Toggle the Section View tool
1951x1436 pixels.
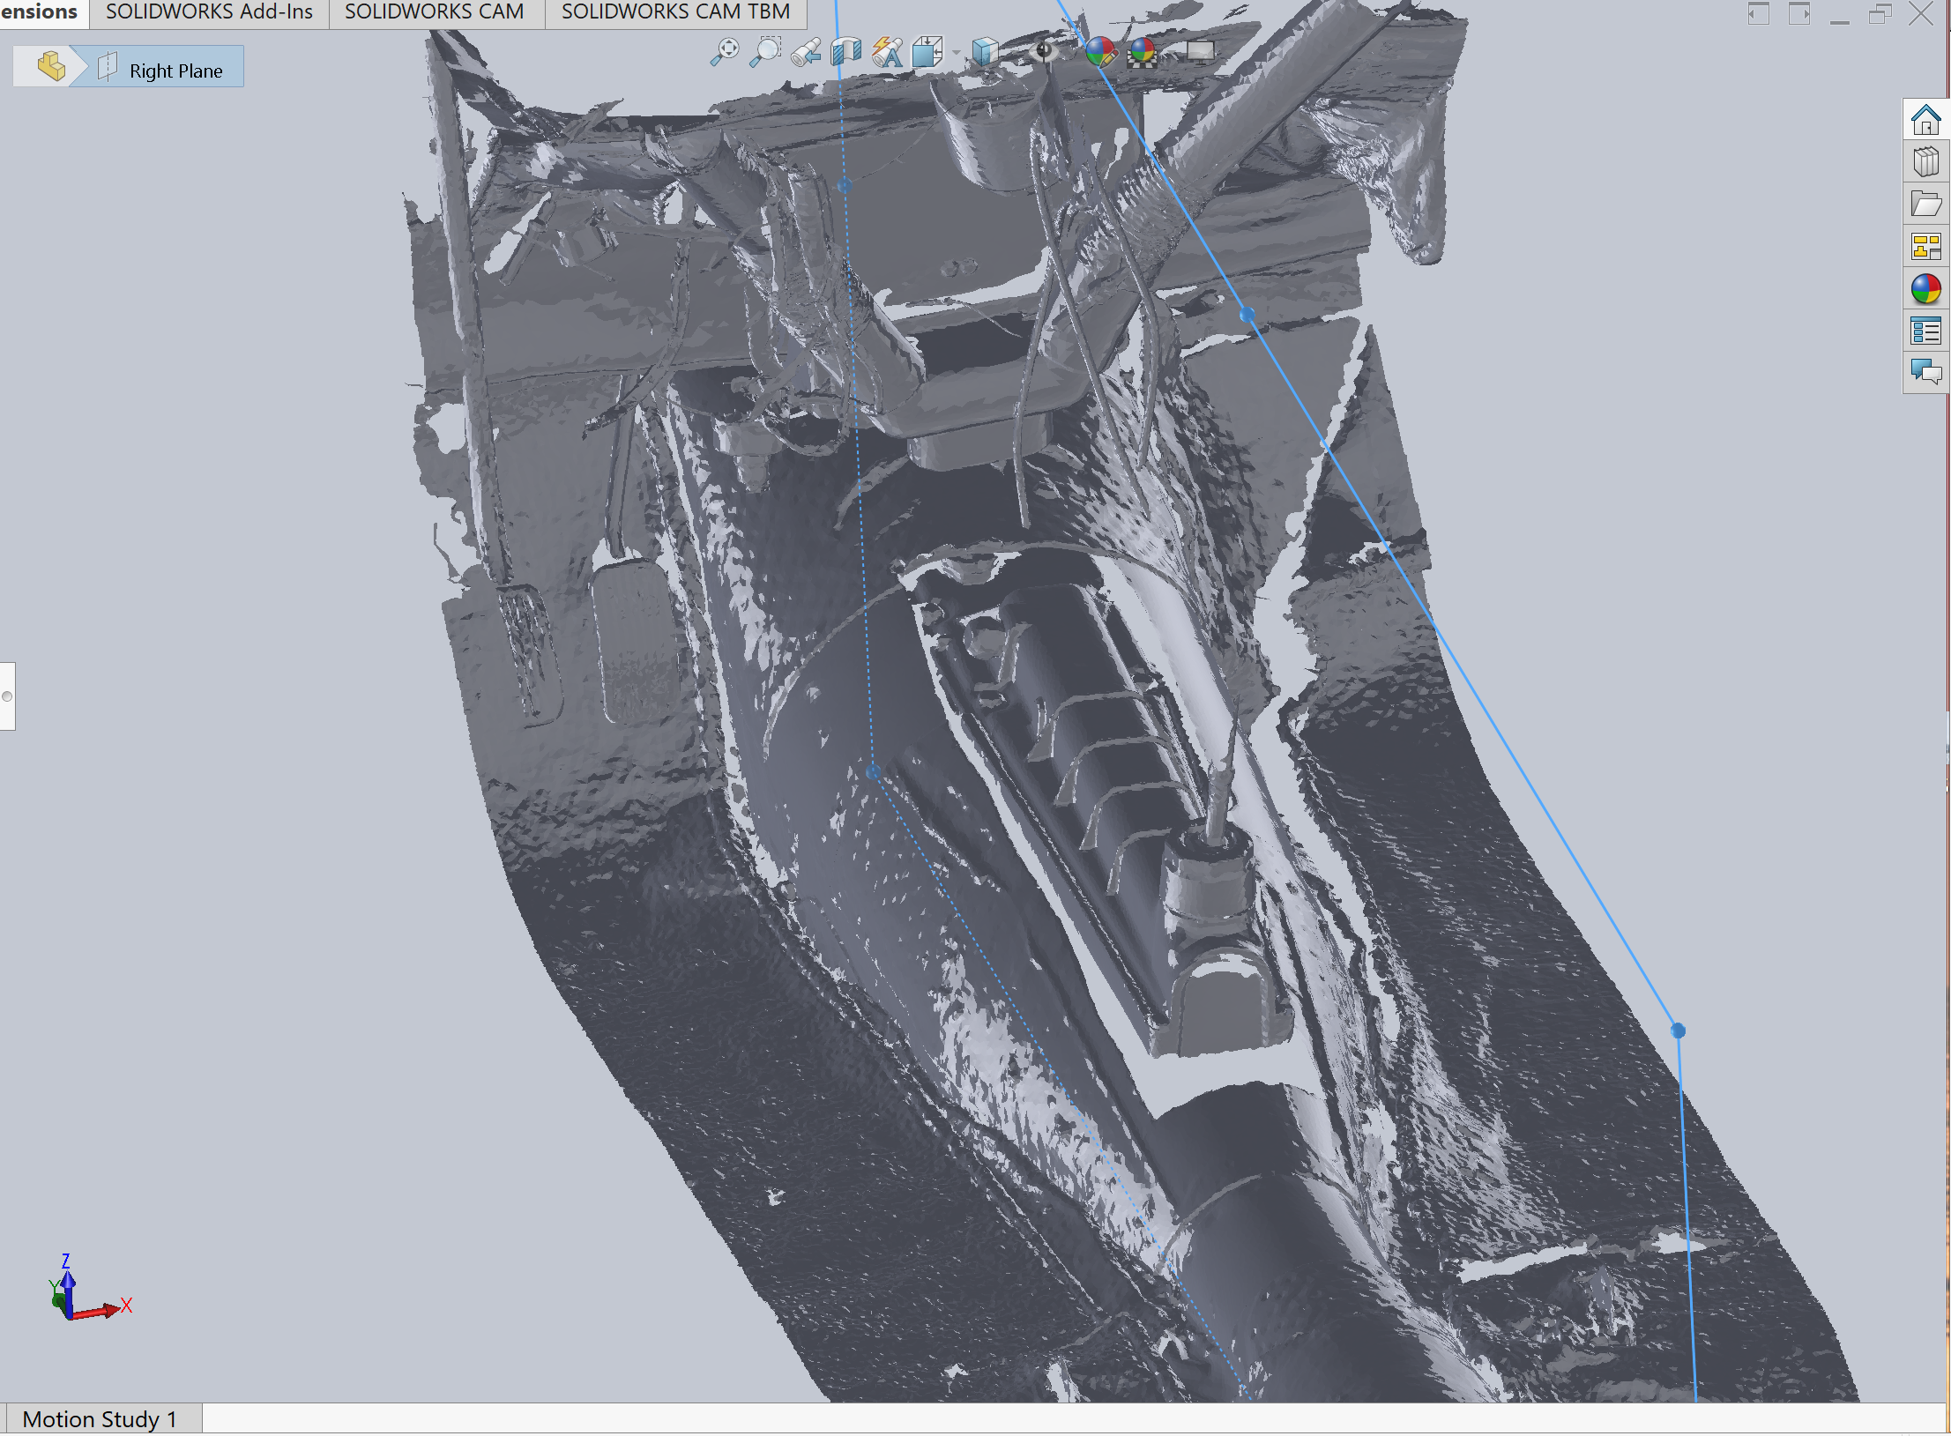click(846, 52)
